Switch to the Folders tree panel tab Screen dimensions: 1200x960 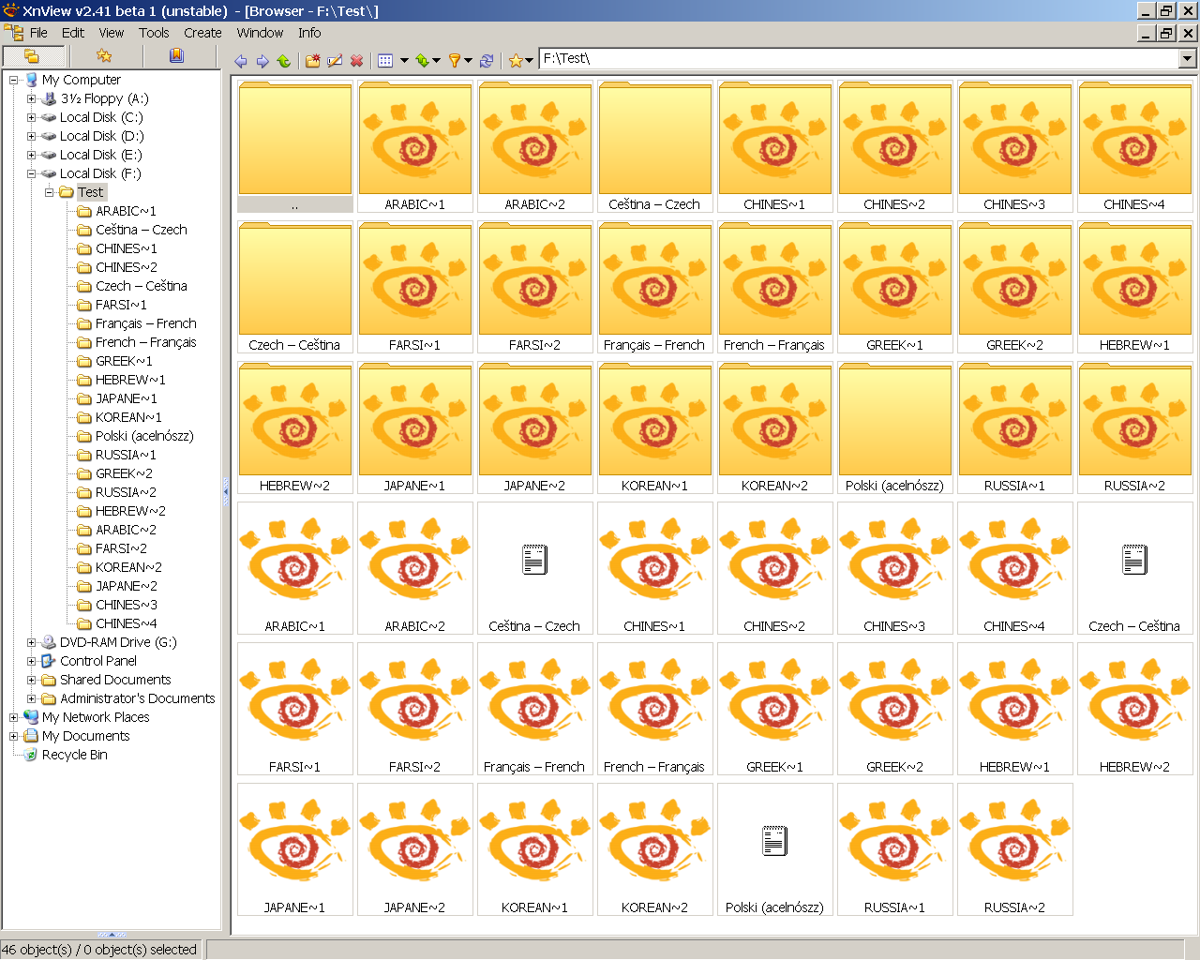pos(32,56)
